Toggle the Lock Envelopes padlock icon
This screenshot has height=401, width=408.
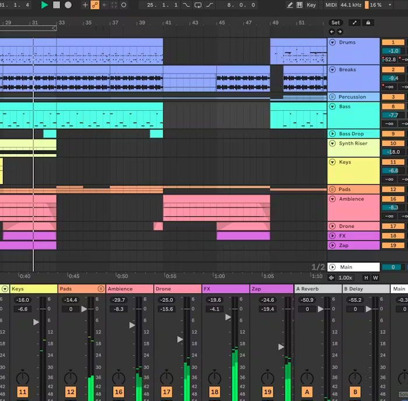pyautogui.click(x=368, y=23)
